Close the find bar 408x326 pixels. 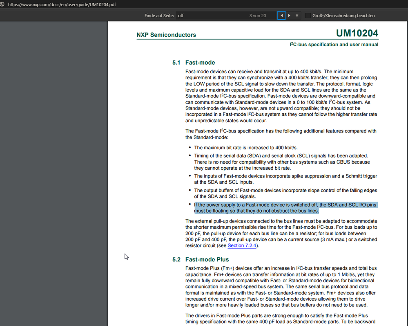(x=297, y=16)
